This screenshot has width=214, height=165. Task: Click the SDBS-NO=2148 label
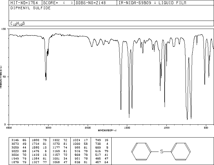[x=91, y=3]
